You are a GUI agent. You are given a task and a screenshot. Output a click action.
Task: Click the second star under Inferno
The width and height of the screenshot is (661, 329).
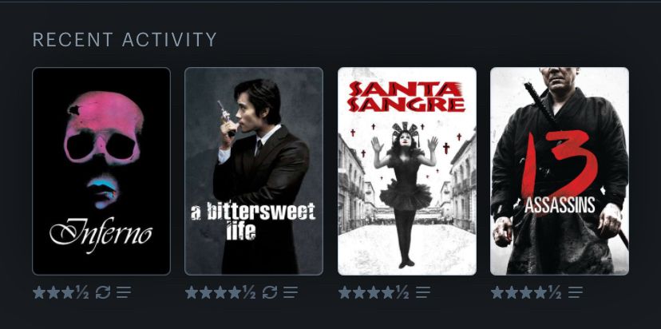pyautogui.click(x=53, y=292)
